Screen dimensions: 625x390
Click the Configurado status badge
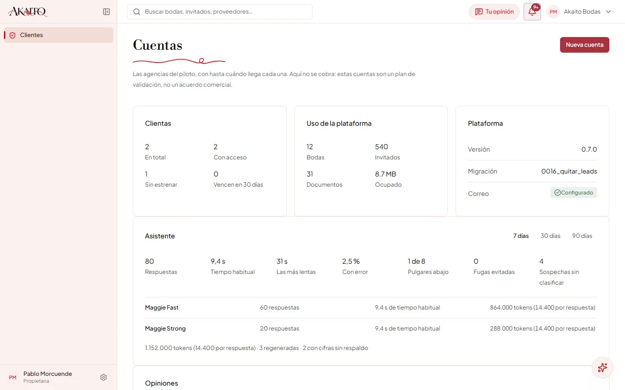pyautogui.click(x=574, y=193)
